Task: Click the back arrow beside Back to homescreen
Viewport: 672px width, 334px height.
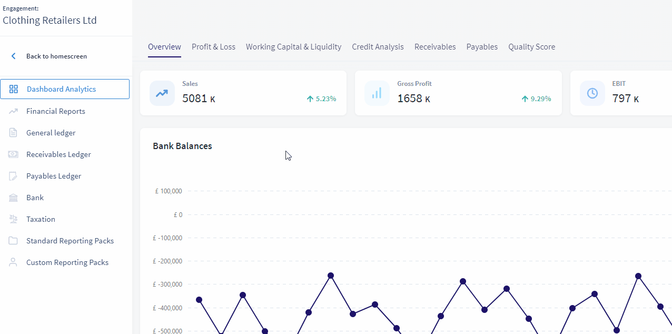Action: tap(14, 56)
